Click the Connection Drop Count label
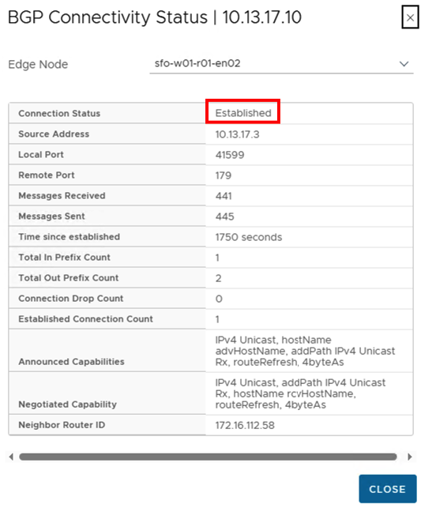 [71, 299]
